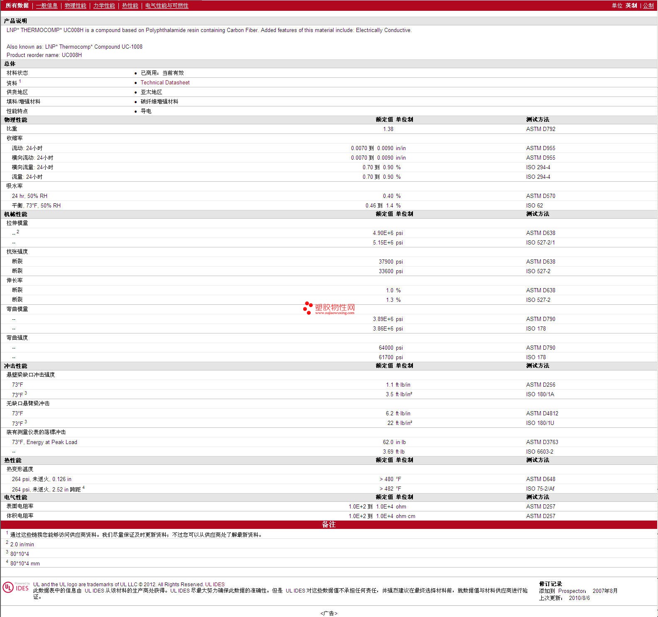Click the 悬壁梁缺口冲击强度 label
Image resolution: width=658 pixels, height=617 pixels.
click(31, 375)
